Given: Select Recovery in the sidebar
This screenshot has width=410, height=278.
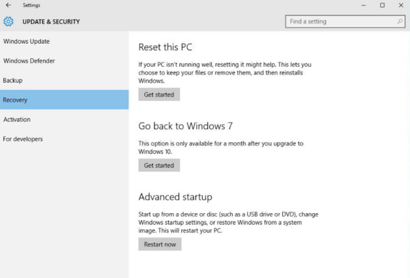Looking at the screenshot, I should pyautogui.click(x=64, y=100).
